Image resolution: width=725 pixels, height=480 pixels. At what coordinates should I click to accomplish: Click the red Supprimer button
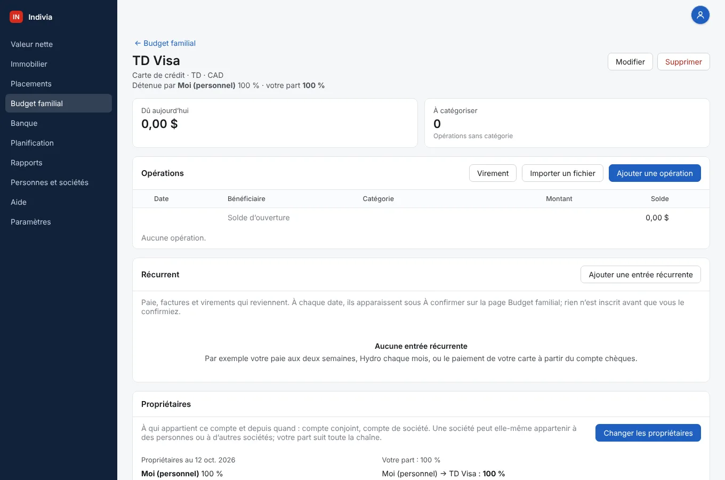click(x=683, y=62)
